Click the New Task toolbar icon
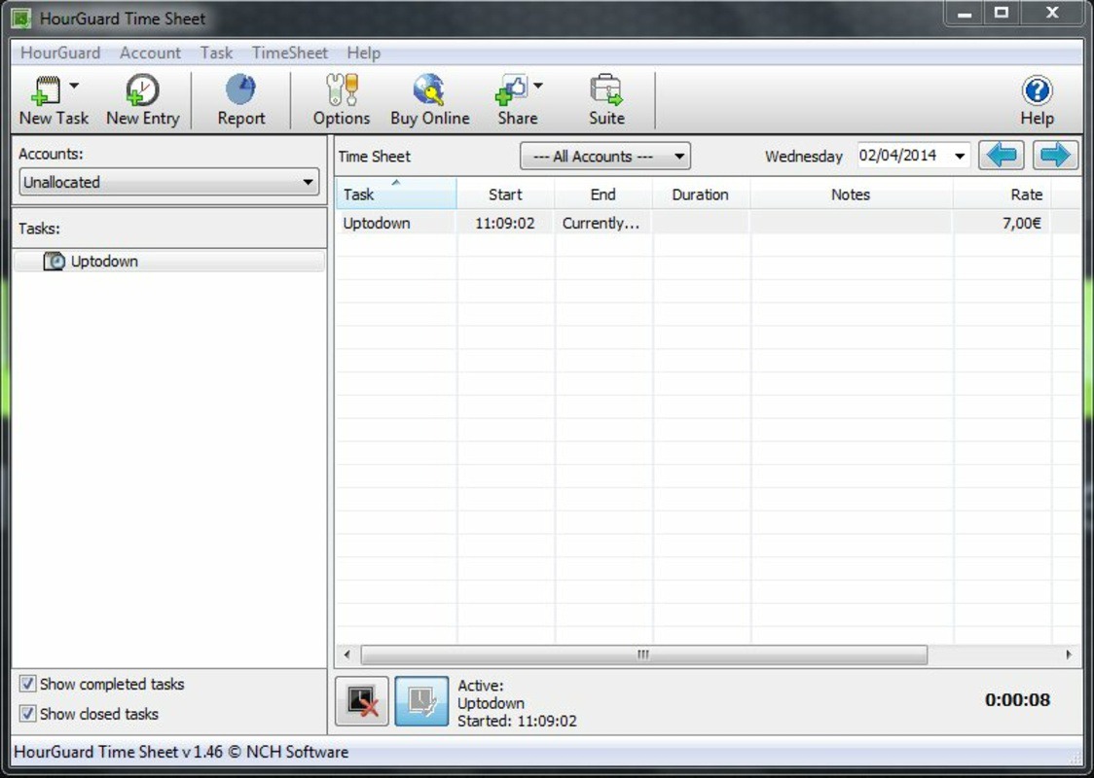 coord(46,90)
